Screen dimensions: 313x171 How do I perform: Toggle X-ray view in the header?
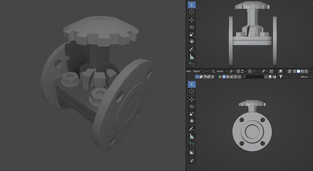point(289,71)
